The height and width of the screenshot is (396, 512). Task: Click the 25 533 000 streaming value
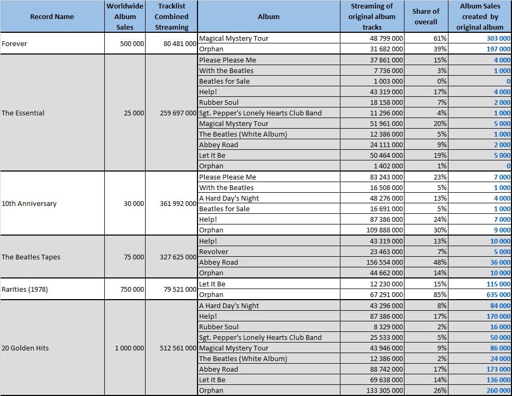click(x=372, y=337)
